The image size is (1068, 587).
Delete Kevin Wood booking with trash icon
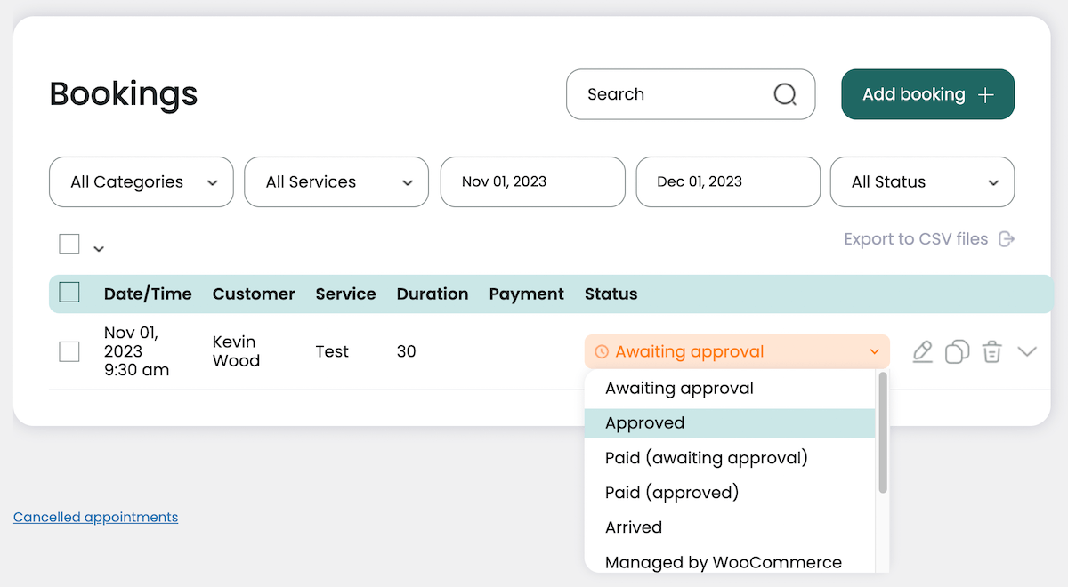click(x=991, y=352)
